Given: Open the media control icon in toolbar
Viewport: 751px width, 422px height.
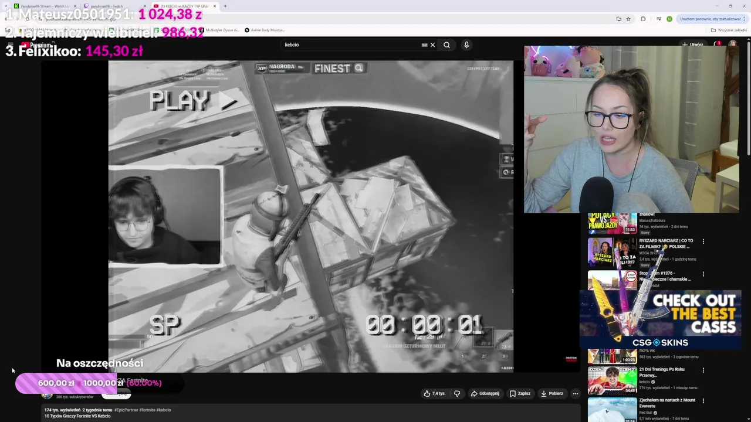Looking at the screenshot, I should [x=658, y=19].
